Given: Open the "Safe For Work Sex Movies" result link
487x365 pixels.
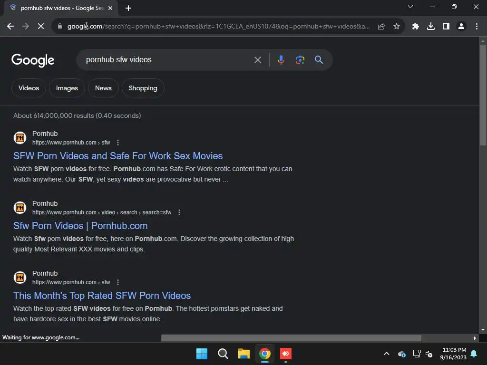Looking at the screenshot, I should (118, 156).
